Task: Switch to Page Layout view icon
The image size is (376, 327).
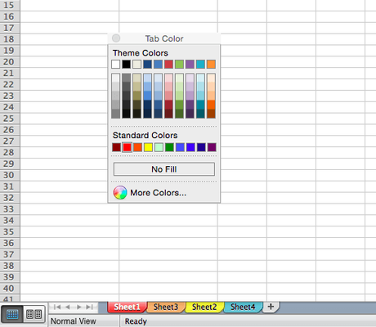Action: [x=34, y=314]
